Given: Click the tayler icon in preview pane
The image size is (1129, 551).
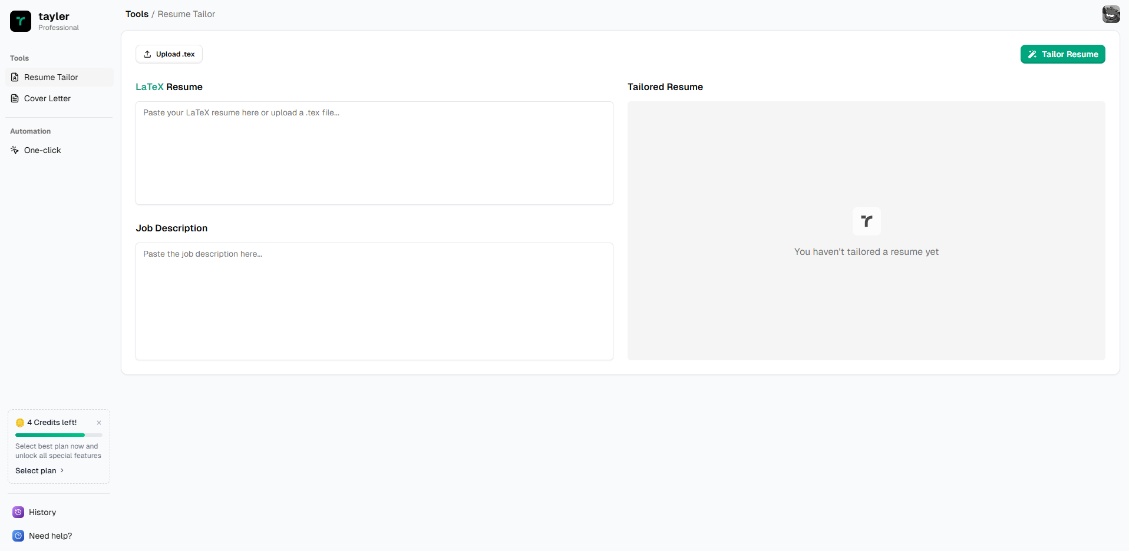Looking at the screenshot, I should pos(866,221).
